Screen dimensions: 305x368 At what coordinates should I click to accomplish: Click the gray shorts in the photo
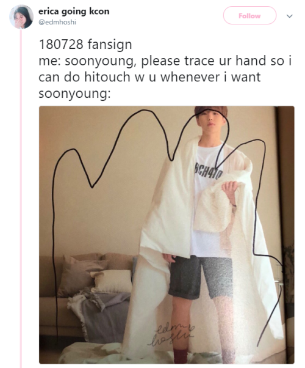pyautogui.click(x=200, y=277)
